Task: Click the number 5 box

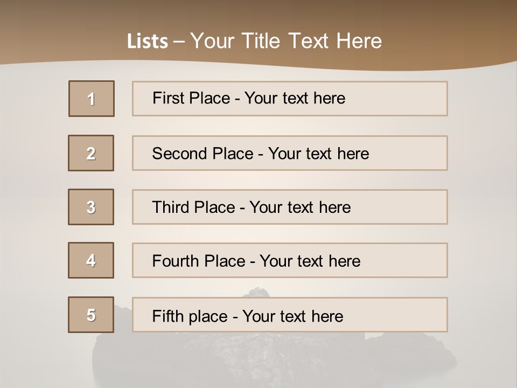Action: pyautogui.click(x=91, y=315)
